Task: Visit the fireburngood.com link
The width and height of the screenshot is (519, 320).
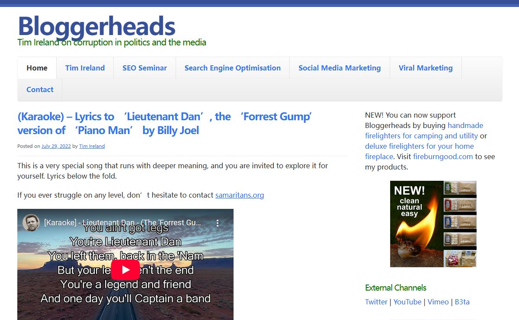Action: point(443,157)
